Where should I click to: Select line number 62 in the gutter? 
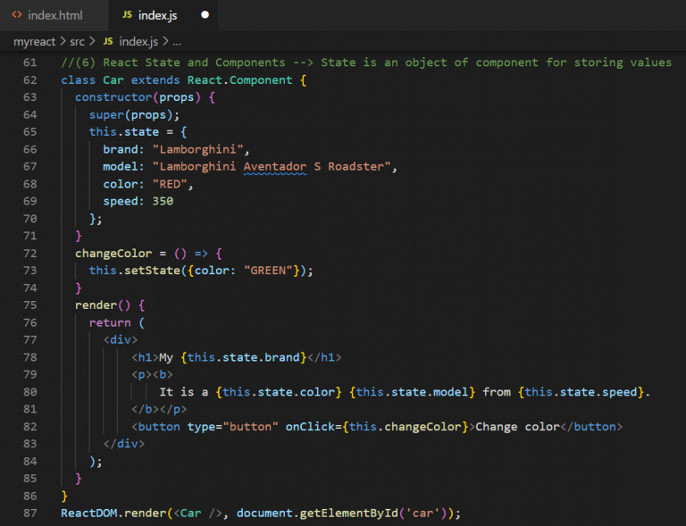point(30,79)
